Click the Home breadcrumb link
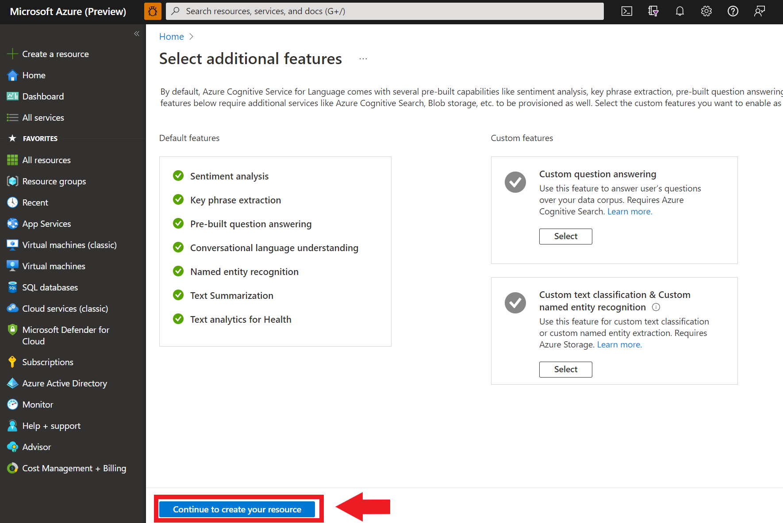The width and height of the screenshot is (783, 523). [x=172, y=37]
